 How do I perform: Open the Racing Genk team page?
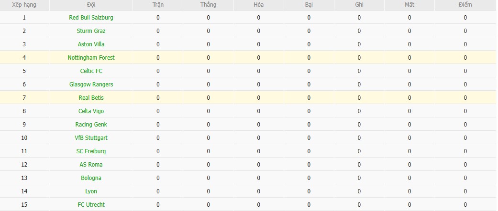[91, 125]
